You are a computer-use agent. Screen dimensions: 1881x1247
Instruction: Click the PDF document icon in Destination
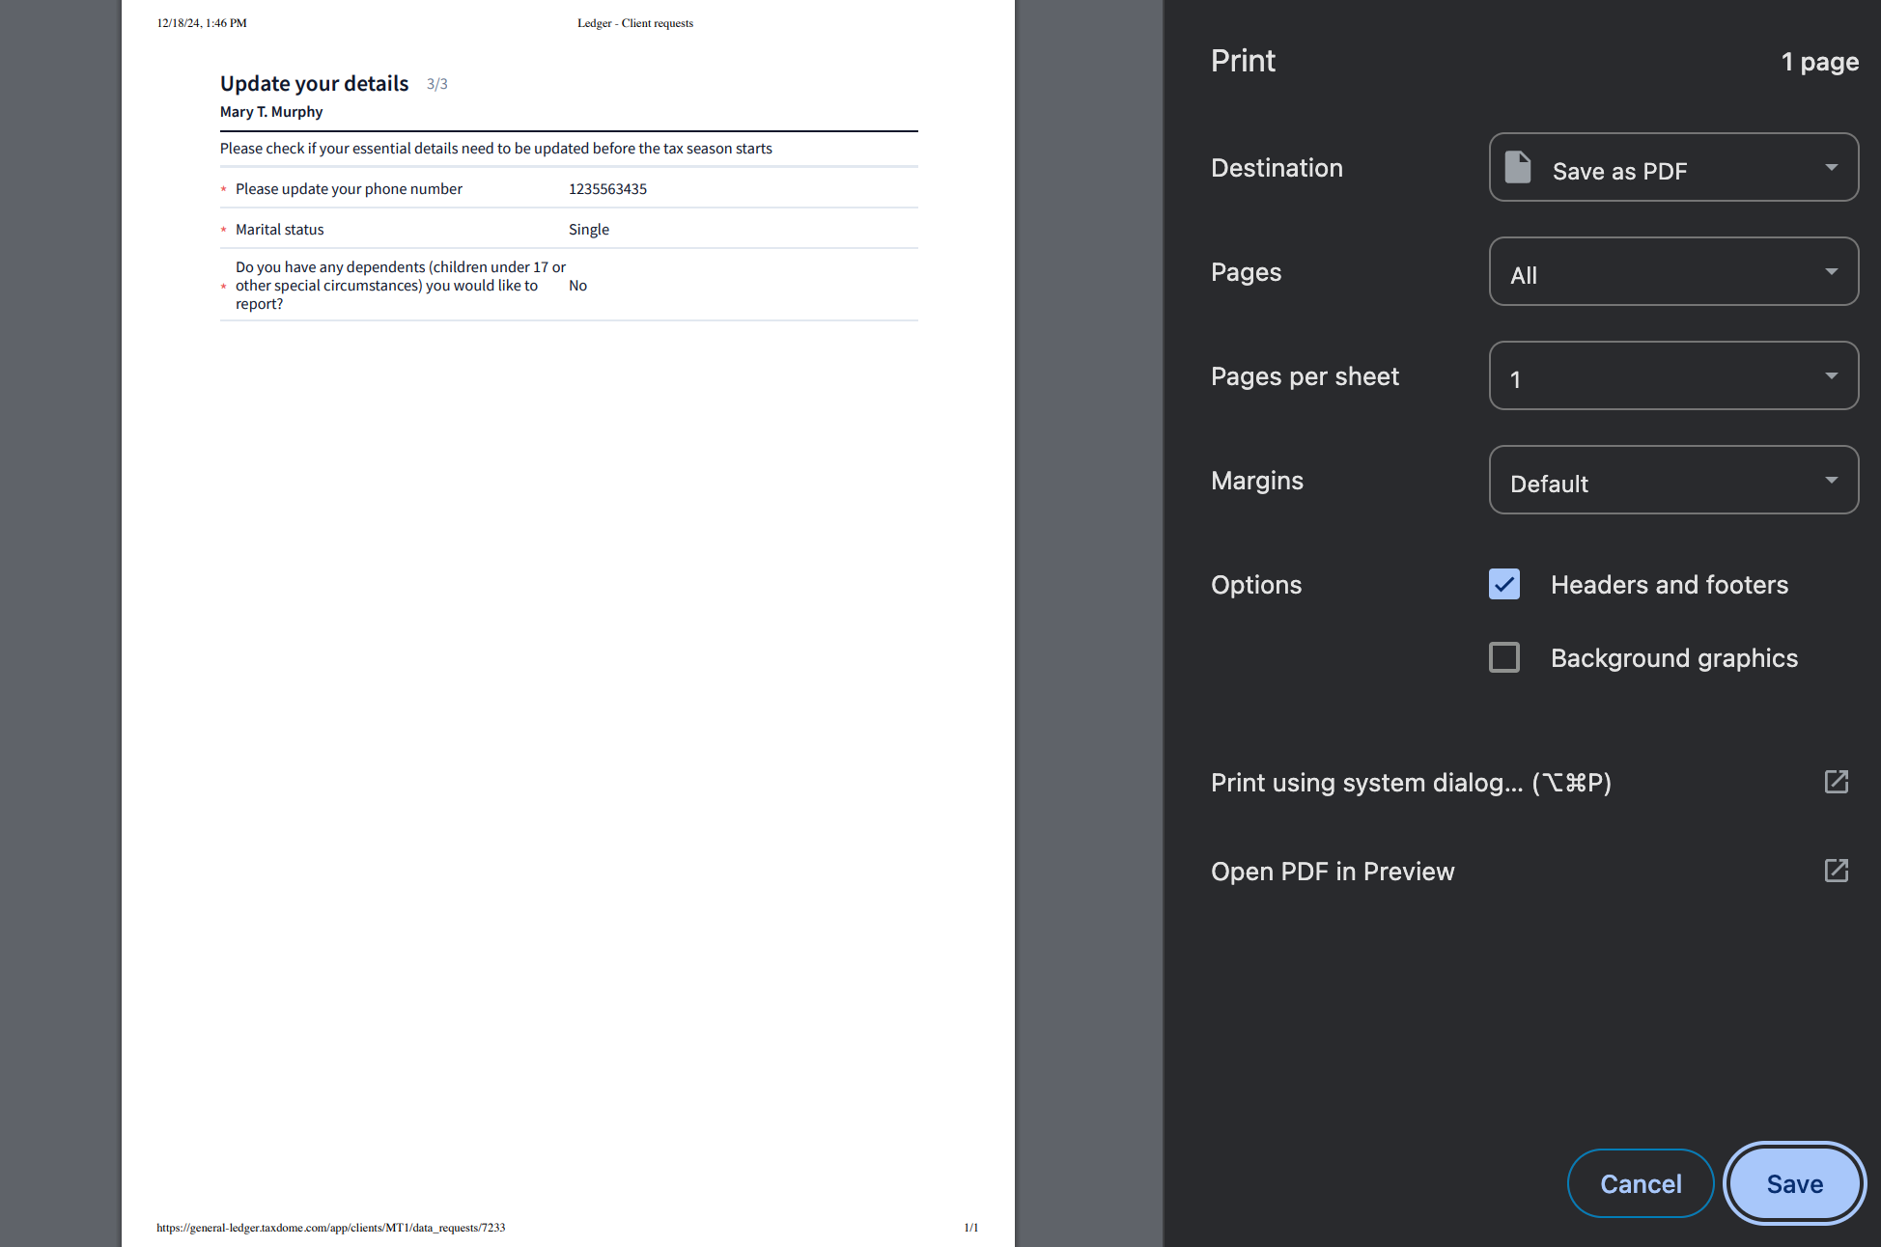1518,168
